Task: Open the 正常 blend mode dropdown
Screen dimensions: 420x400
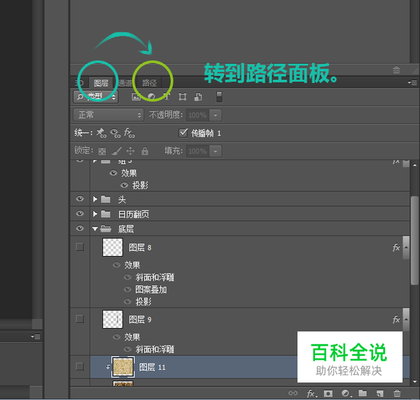Action: [108, 115]
